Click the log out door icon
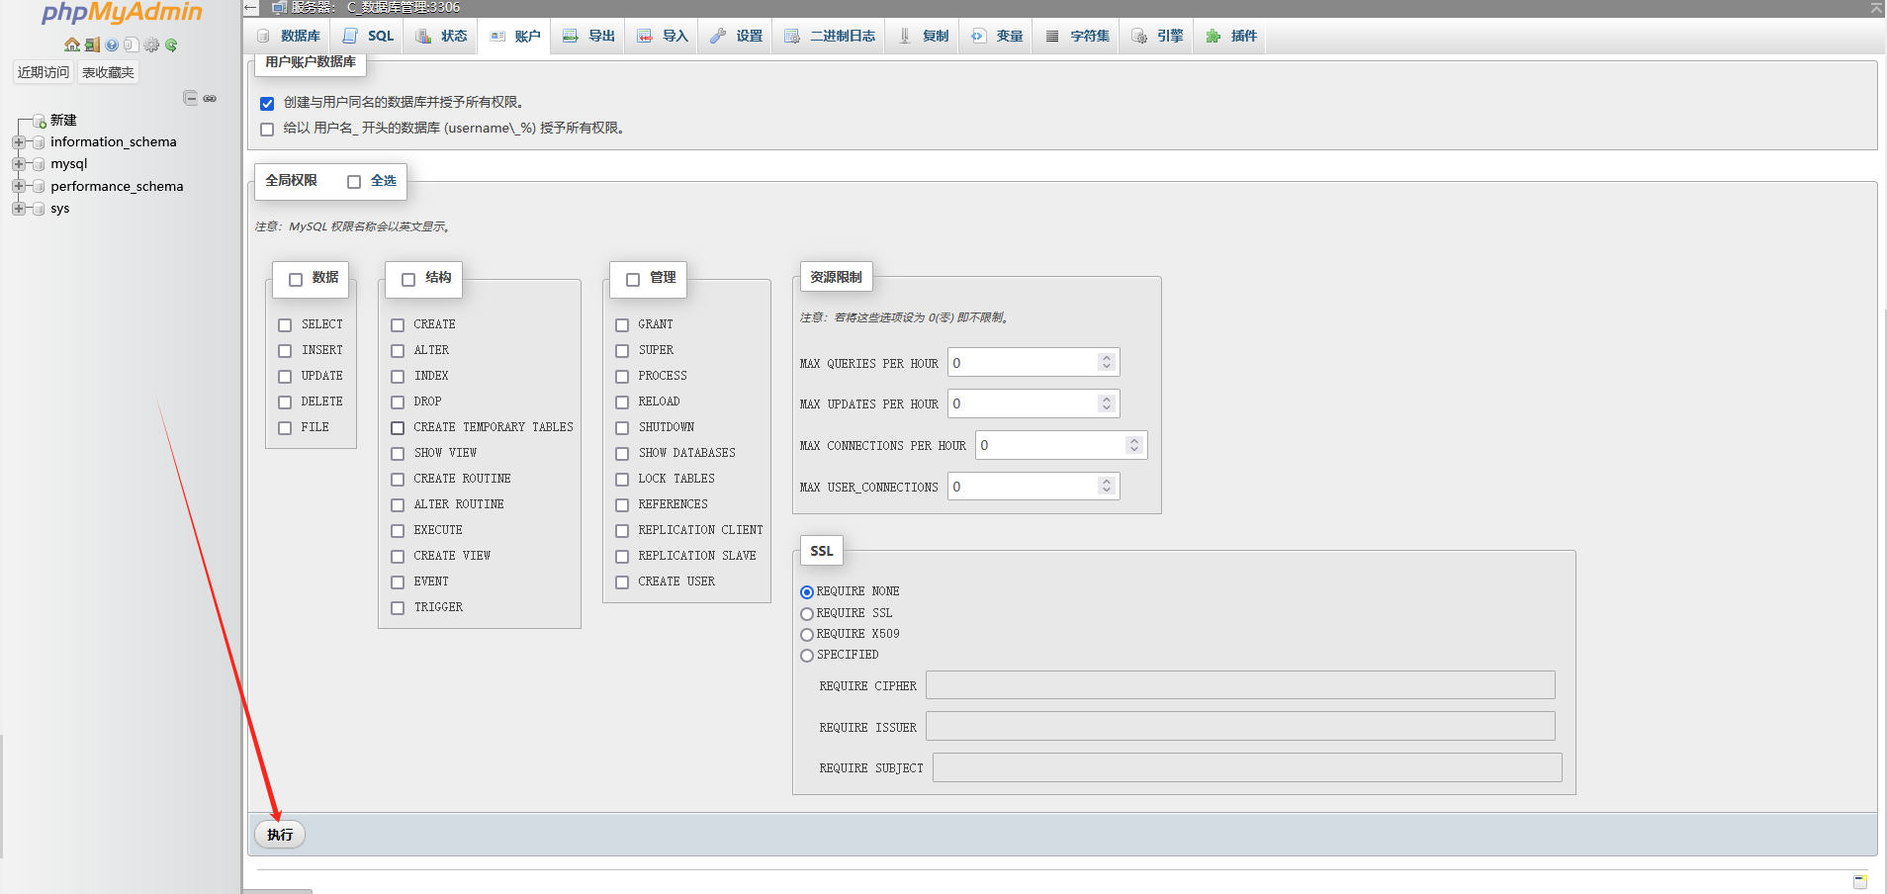The height and width of the screenshot is (894, 1887). (92, 45)
